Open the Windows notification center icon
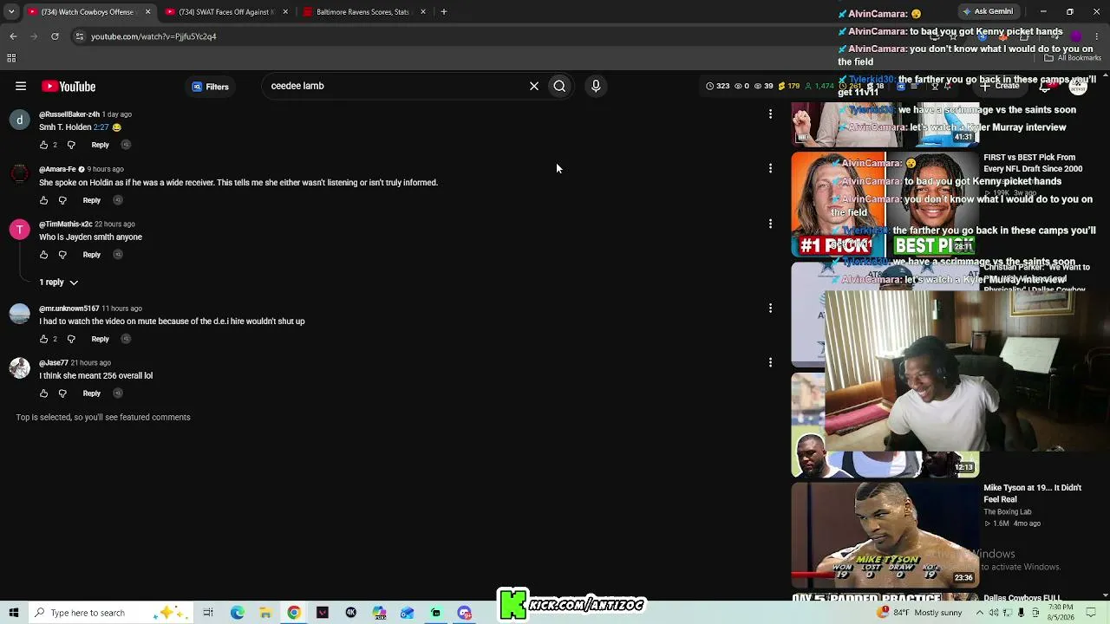1110x624 pixels. pyautogui.click(x=1091, y=613)
